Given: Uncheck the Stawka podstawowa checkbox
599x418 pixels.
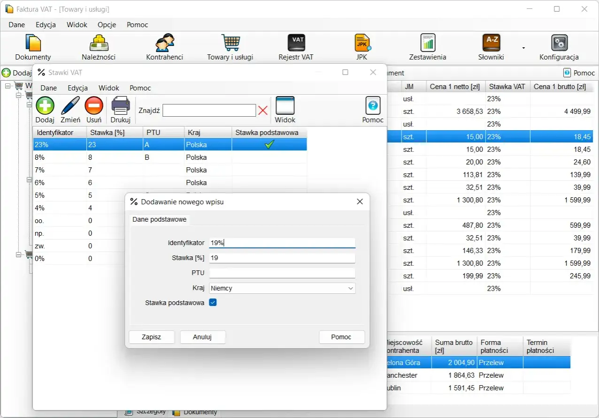Looking at the screenshot, I should tap(213, 303).
